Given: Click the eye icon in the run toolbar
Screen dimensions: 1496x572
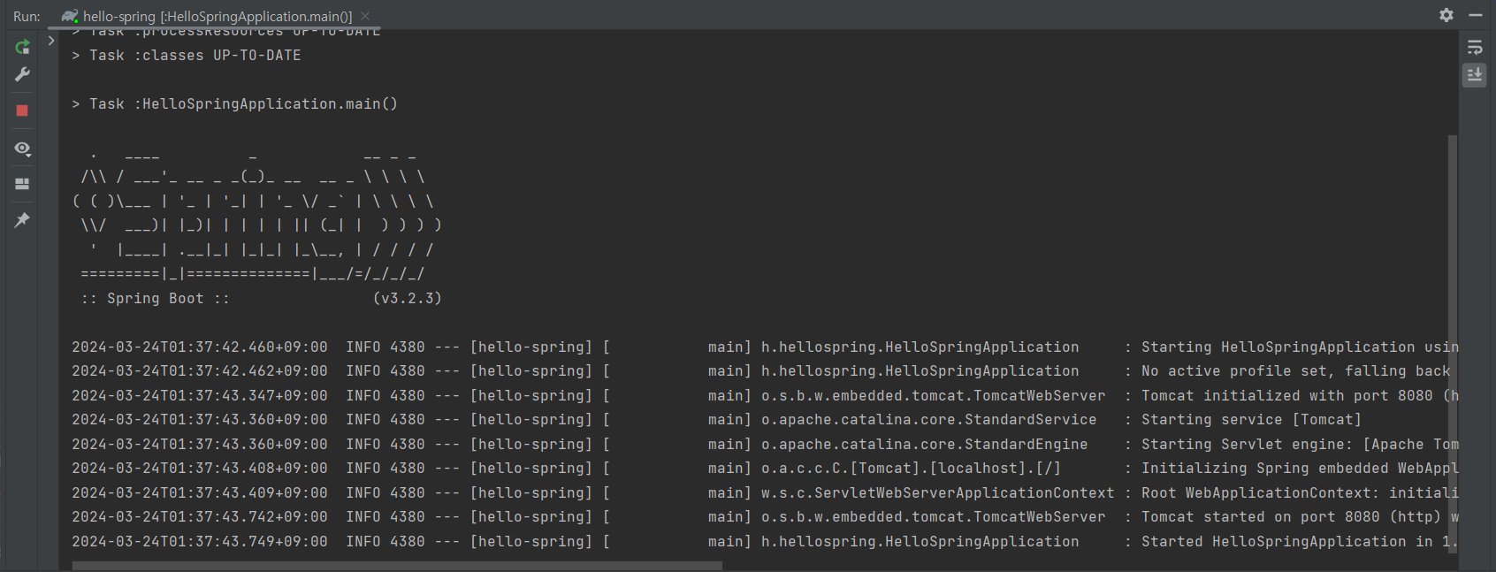Looking at the screenshot, I should pos(22,149).
